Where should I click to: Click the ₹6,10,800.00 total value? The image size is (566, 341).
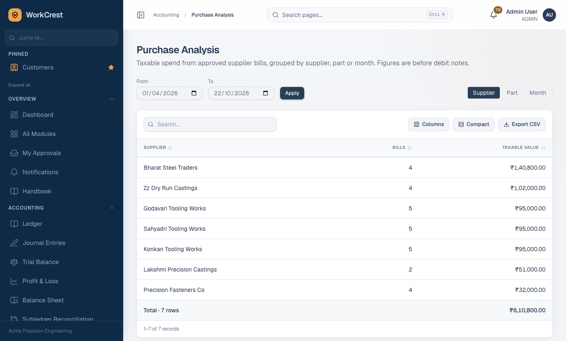point(527,310)
